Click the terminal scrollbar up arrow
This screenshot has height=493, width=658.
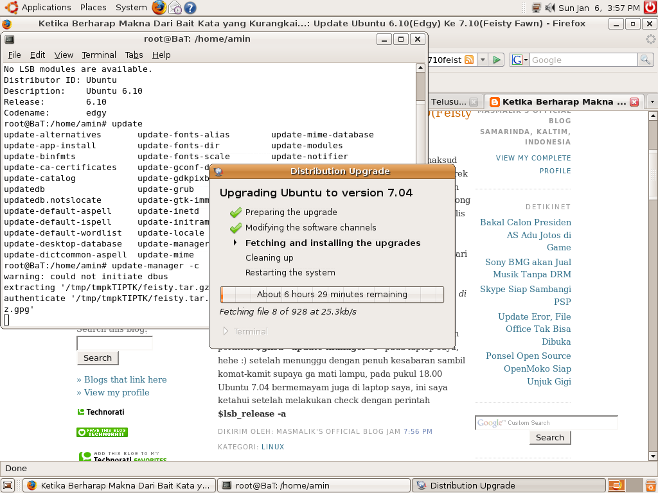point(420,67)
